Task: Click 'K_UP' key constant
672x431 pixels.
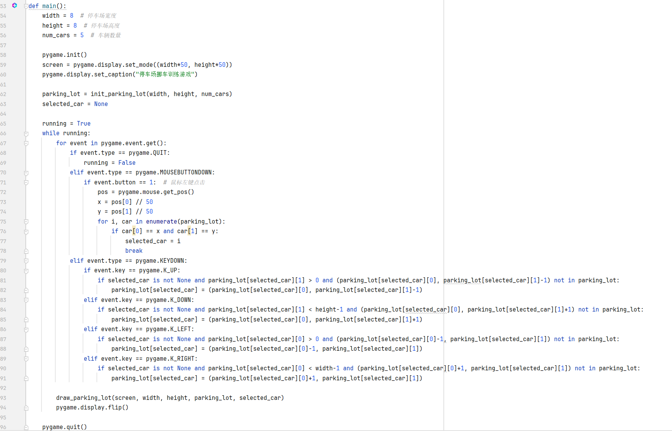Action: [x=170, y=270]
